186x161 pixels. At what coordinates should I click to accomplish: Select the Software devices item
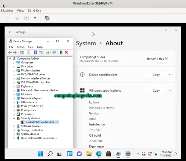[x=31, y=126]
